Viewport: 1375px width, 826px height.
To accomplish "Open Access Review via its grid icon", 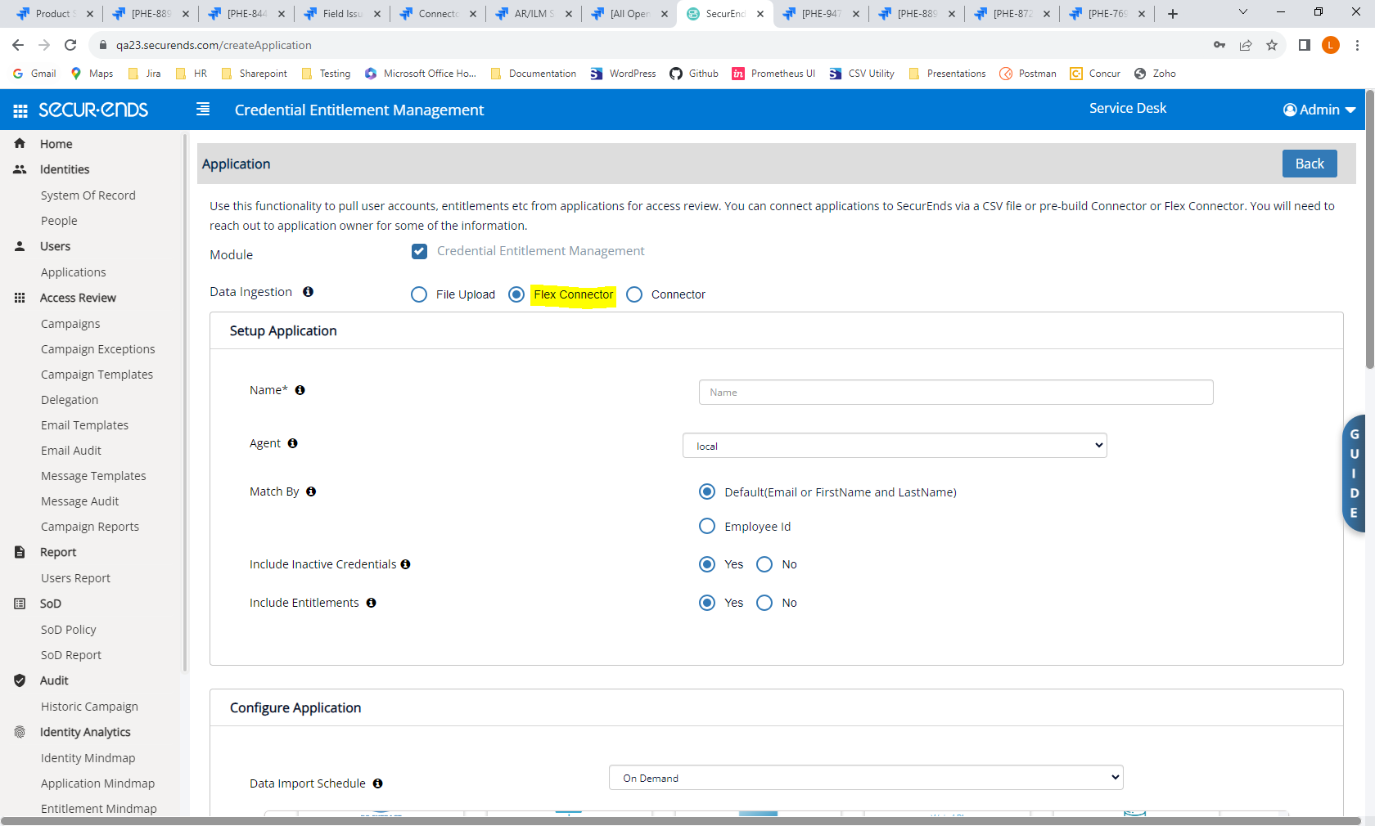I will pyautogui.click(x=19, y=298).
